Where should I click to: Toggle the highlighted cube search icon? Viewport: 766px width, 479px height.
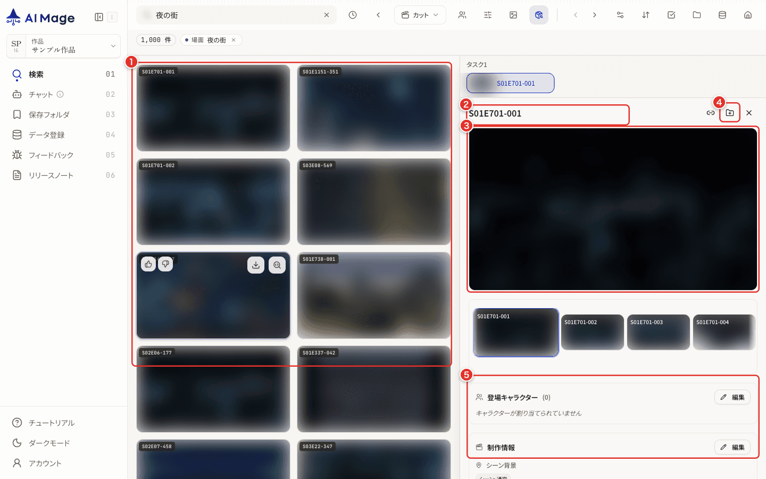coord(539,15)
